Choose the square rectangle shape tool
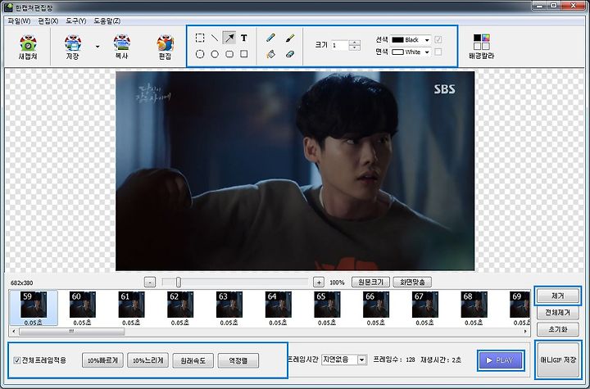Image resolution: width=590 pixels, height=389 pixels. pos(244,54)
